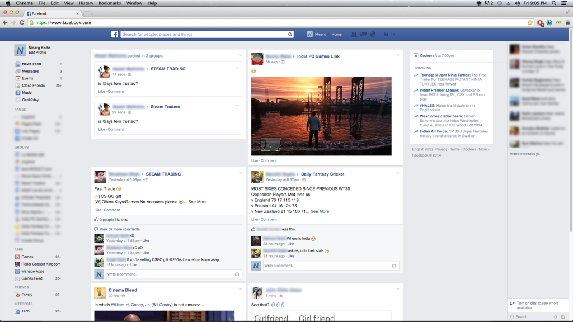Open the volume control in the macOS menu bar
The image size is (573, 322).
tap(517, 3)
